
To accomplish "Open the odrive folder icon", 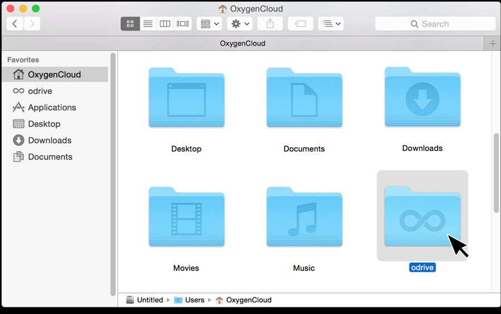I will [x=422, y=217].
